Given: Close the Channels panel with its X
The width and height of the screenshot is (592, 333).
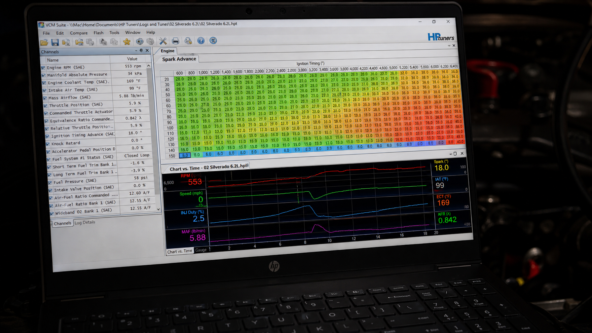Looking at the screenshot, I should [147, 51].
